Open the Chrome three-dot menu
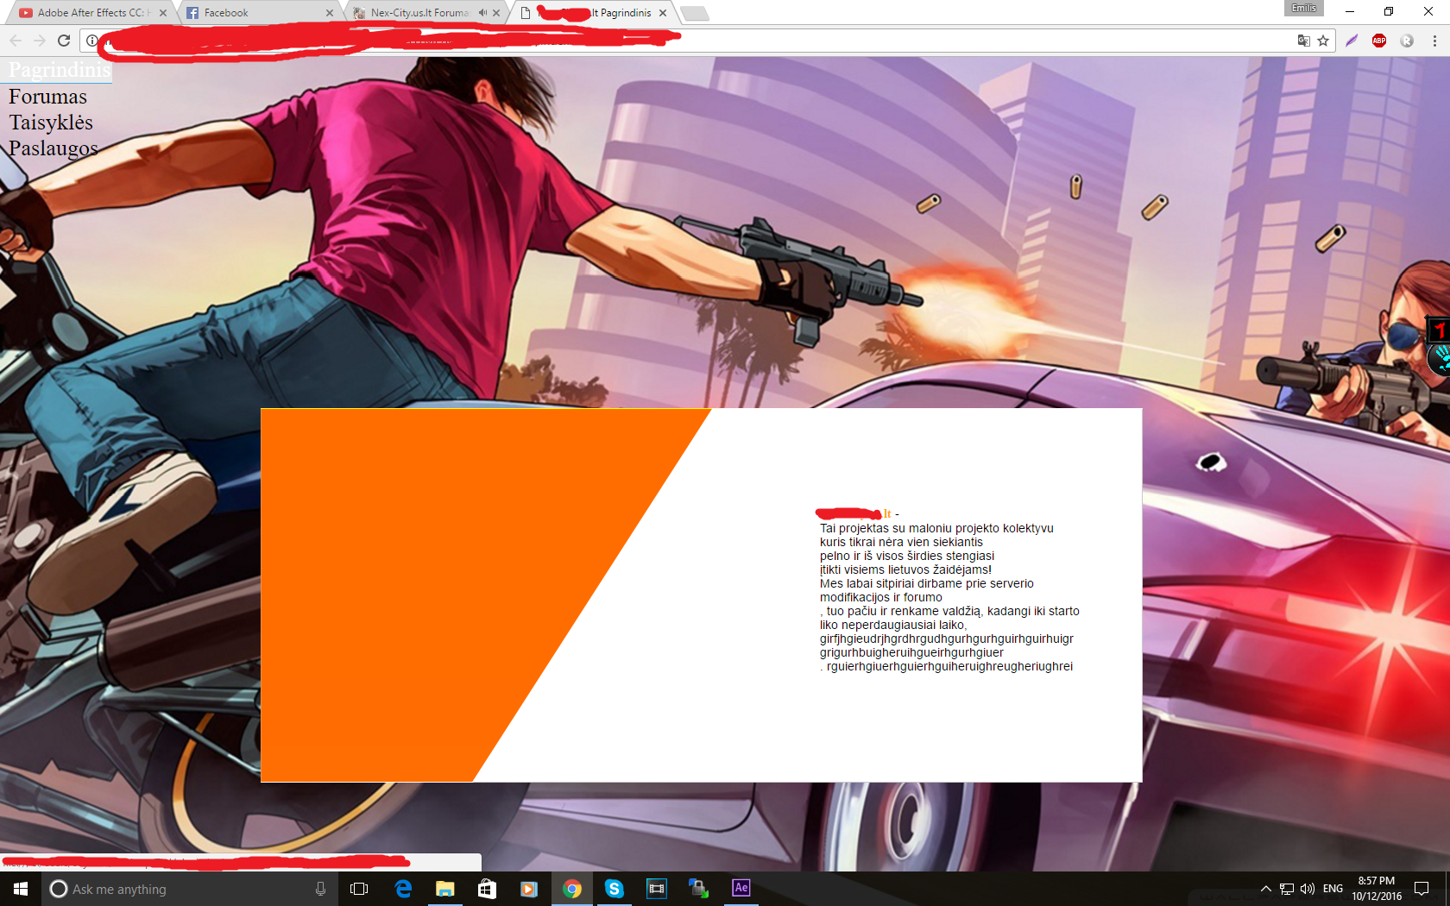 [x=1434, y=41]
